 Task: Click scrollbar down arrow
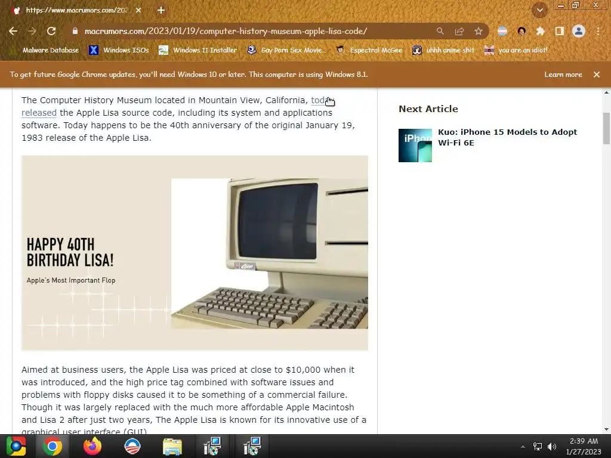pyautogui.click(x=606, y=429)
